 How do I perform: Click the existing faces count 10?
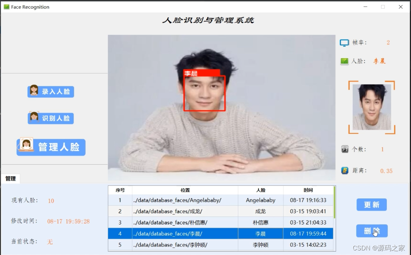[x=51, y=201]
